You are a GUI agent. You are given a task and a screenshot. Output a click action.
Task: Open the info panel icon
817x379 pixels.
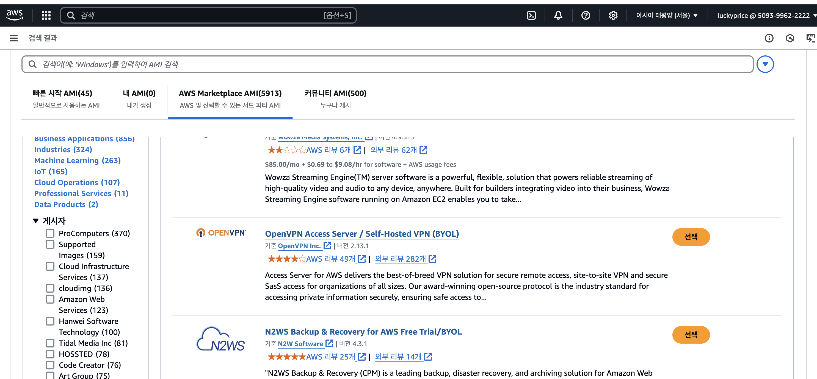click(x=769, y=38)
